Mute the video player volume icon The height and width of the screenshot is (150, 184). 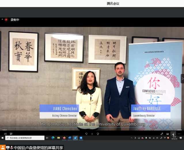(x=5, y=134)
